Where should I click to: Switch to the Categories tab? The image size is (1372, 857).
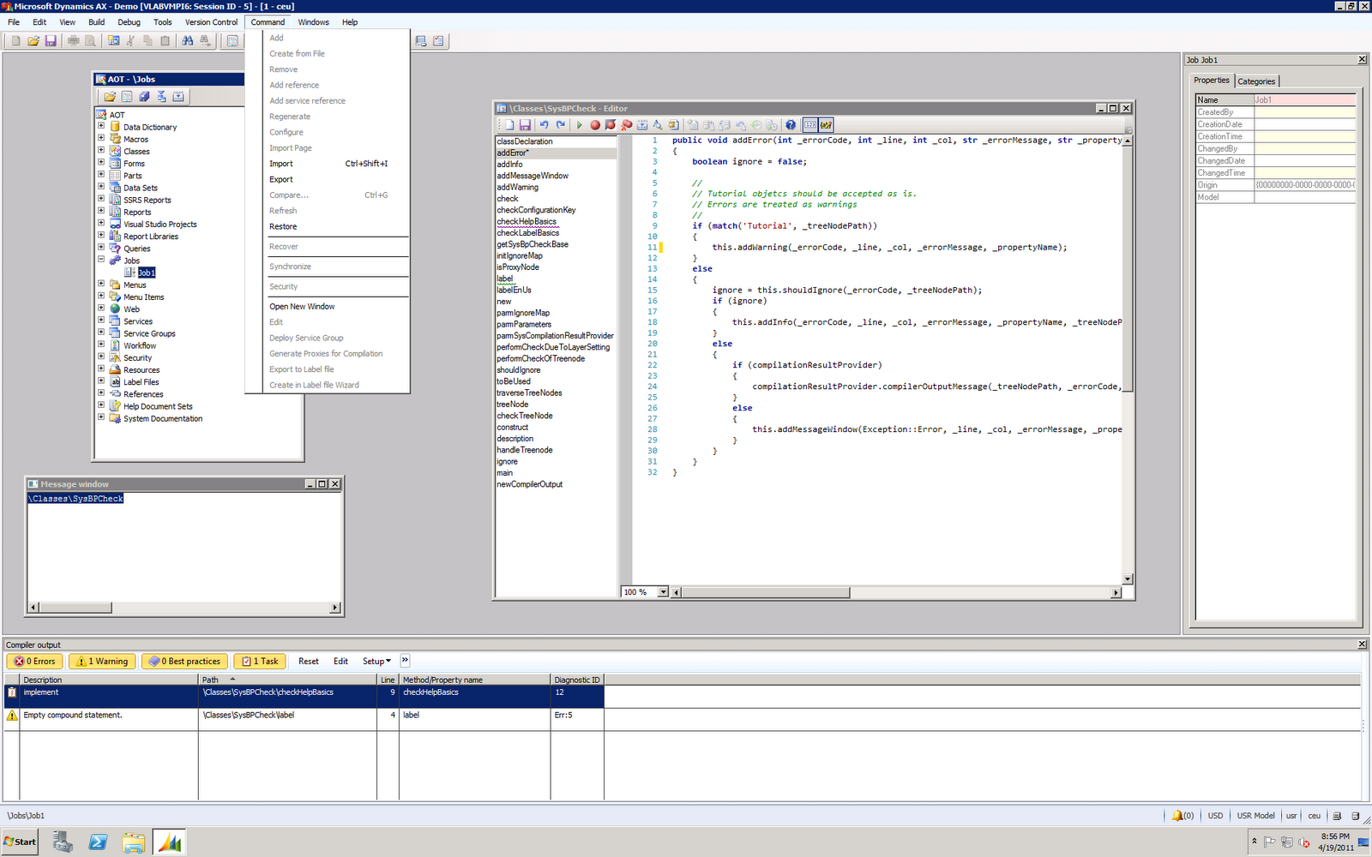[x=1256, y=81]
